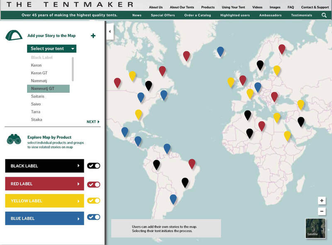
Task: Toggle the Black Label switch
Action: tap(94, 166)
